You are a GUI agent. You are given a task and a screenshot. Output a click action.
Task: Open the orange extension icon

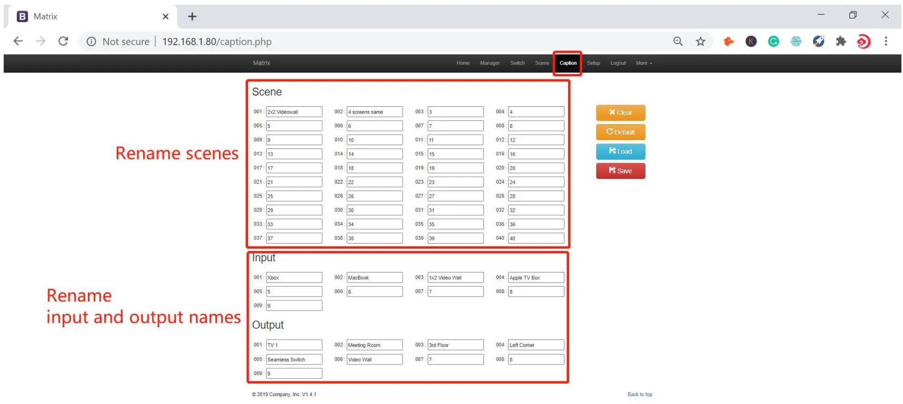tap(729, 42)
